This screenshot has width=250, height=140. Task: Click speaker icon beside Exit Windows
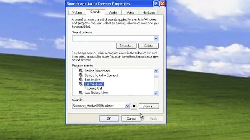pyautogui.click(x=81, y=84)
